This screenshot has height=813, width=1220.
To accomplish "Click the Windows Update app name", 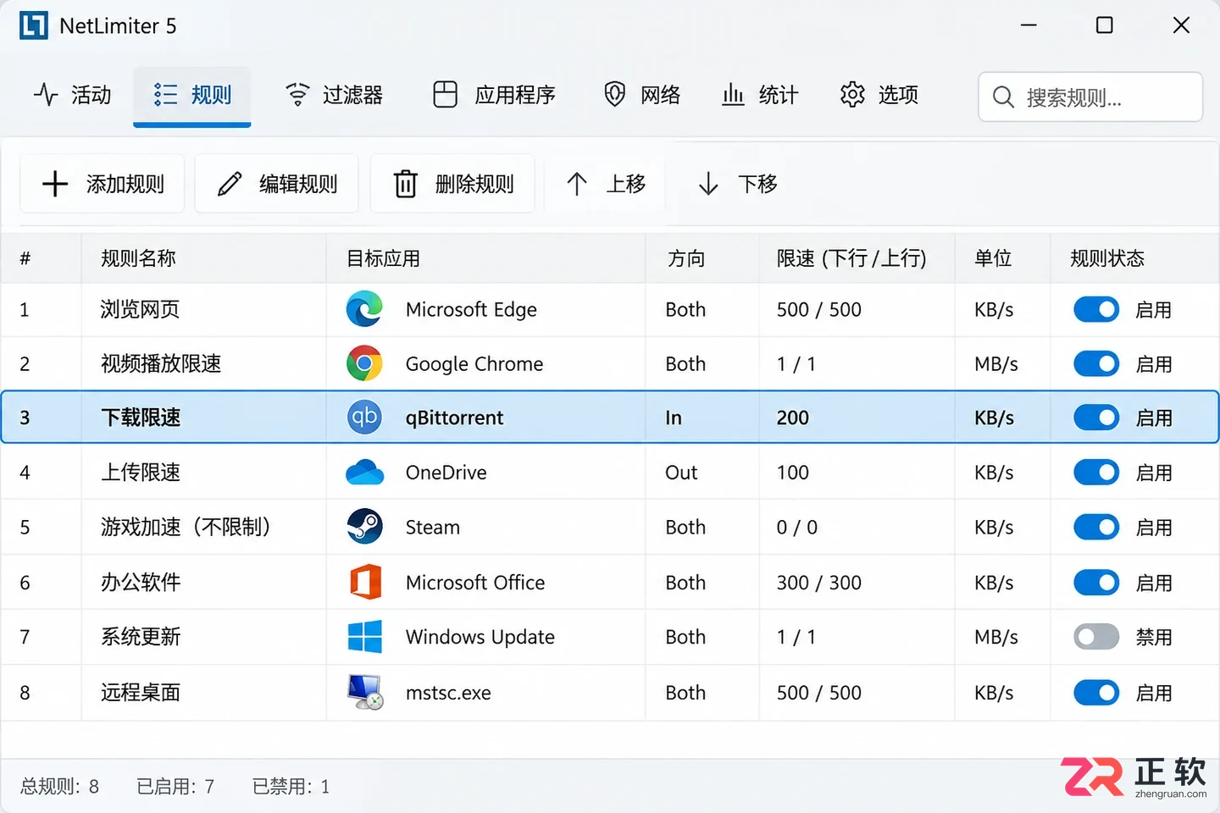I will (x=480, y=637).
